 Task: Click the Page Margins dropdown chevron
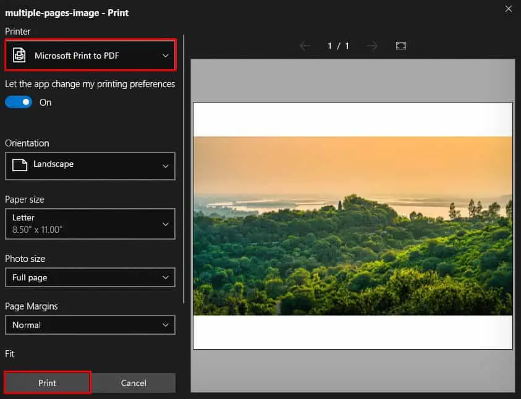click(165, 325)
